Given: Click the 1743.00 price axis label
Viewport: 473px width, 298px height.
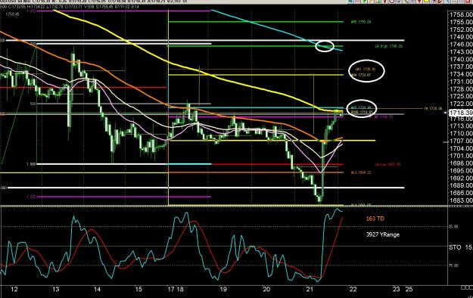Looking at the screenshot, I should point(461,52).
